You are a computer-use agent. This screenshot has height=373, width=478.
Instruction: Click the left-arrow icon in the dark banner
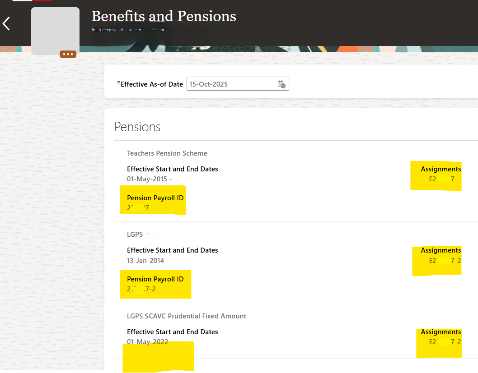[x=6, y=23]
